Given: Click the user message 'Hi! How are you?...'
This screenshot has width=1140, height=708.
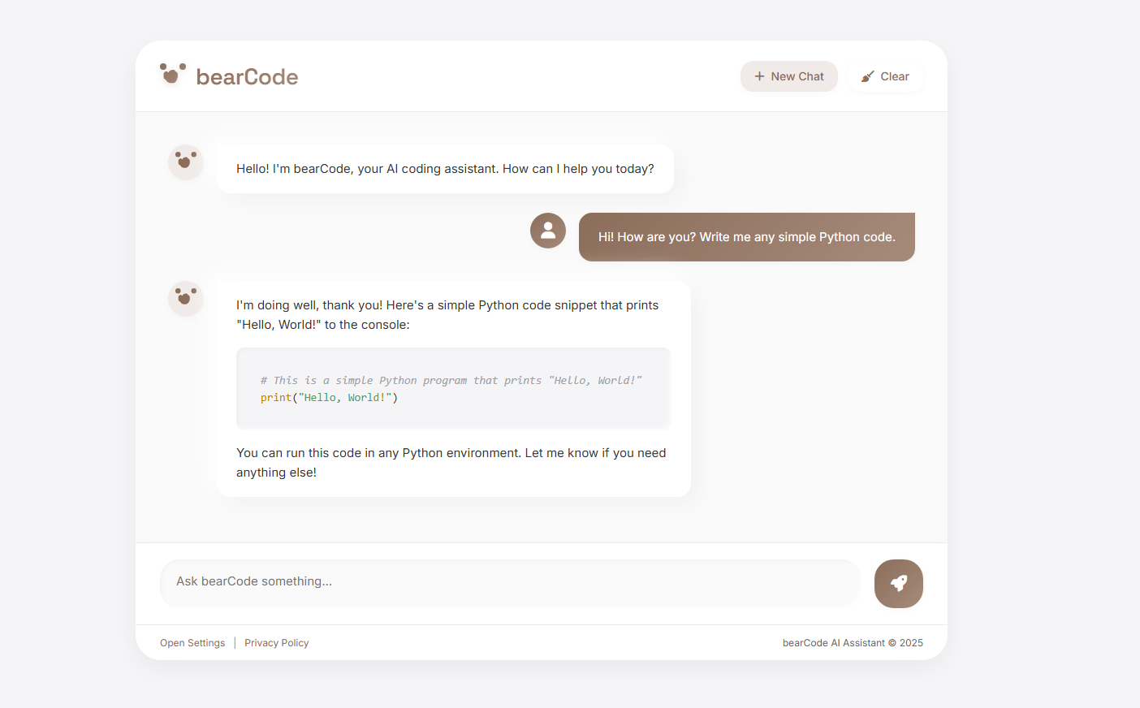Looking at the screenshot, I should click(x=747, y=237).
